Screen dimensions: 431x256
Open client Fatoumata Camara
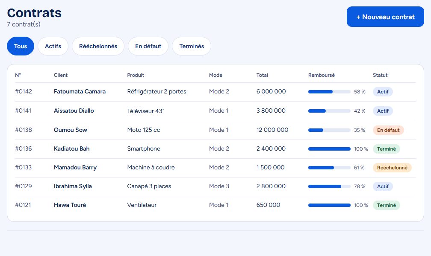pyautogui.click(x=80, y=92)
